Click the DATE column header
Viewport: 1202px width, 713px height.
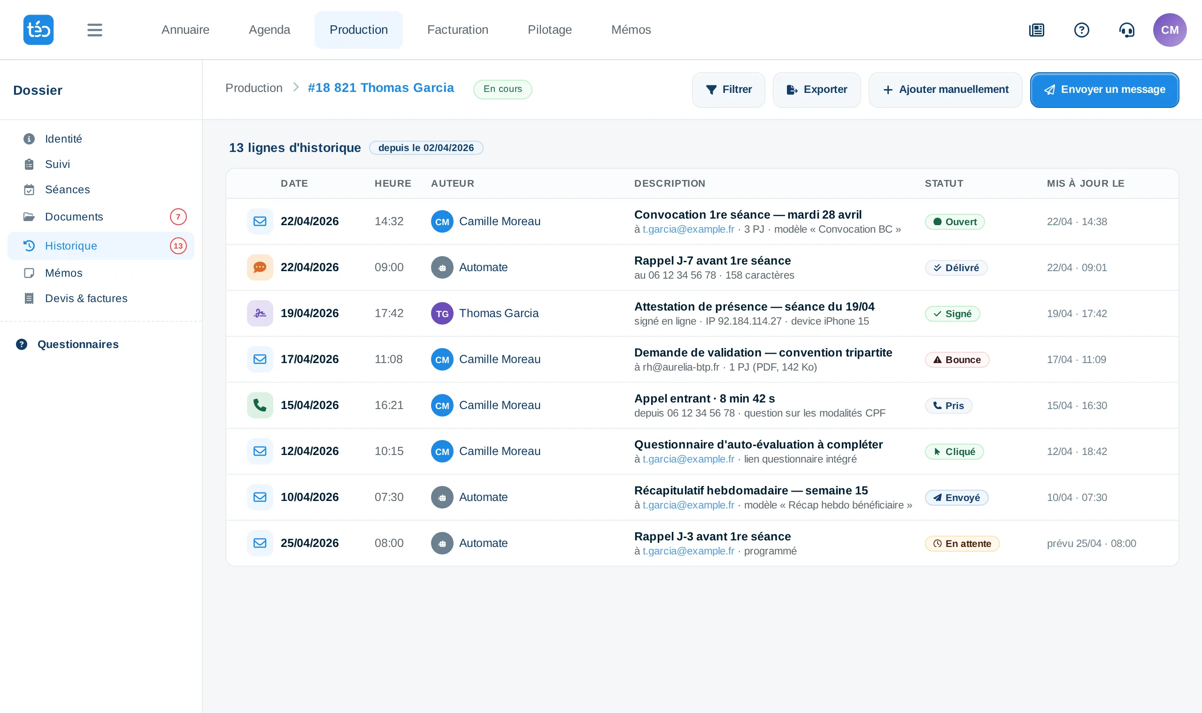click(x=294, y=183)
